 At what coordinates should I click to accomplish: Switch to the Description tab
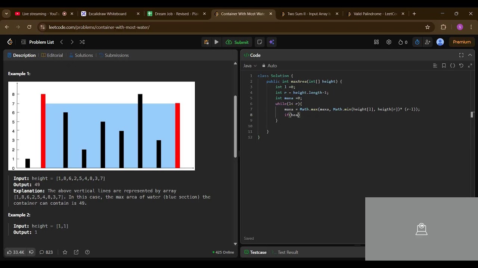(x=22, y=55)
